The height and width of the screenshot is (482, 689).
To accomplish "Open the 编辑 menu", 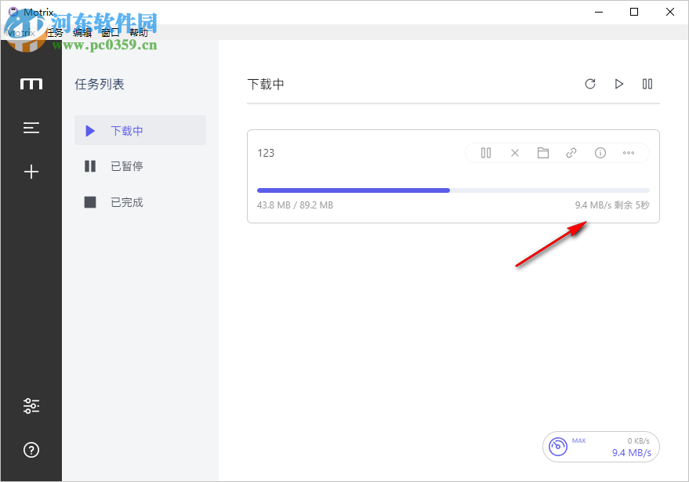I will (82, 32).
